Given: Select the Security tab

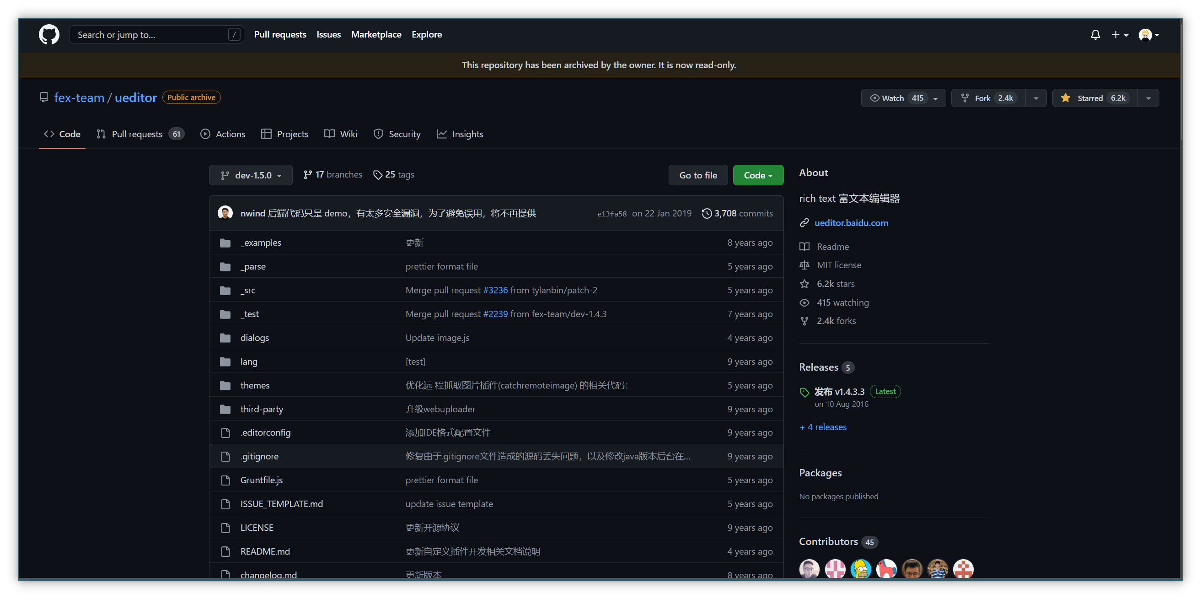Looking at the screenshot, I should (x=397, y=135).
